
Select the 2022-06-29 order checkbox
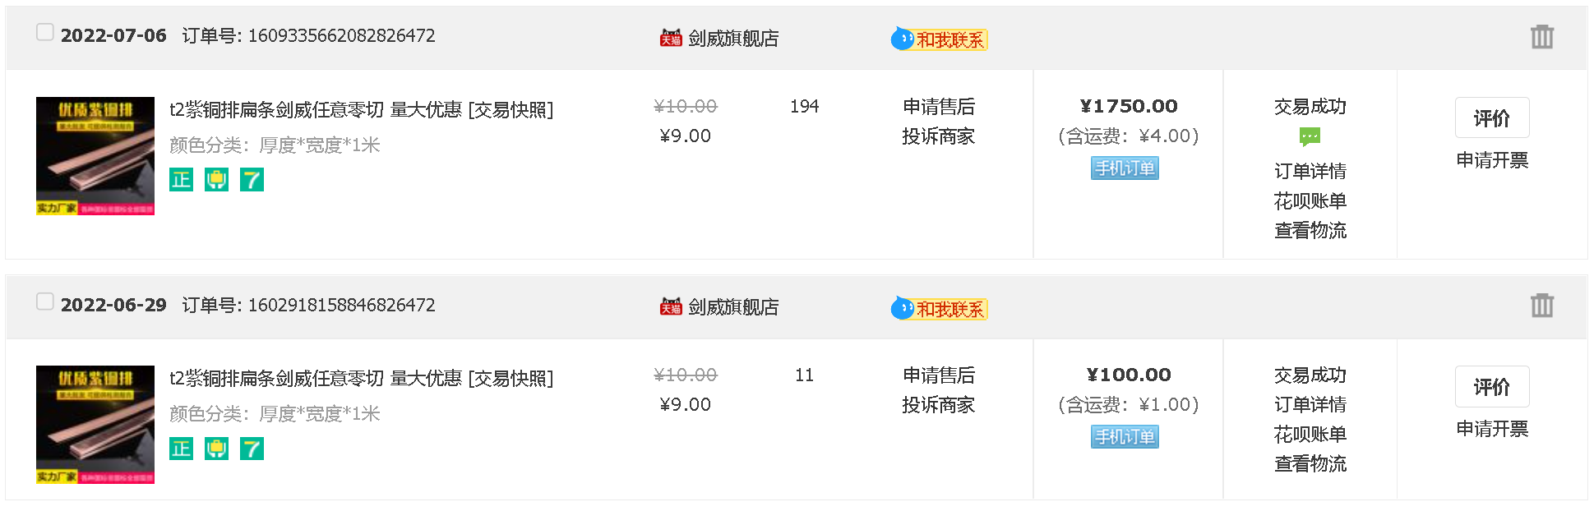[45, 302]
